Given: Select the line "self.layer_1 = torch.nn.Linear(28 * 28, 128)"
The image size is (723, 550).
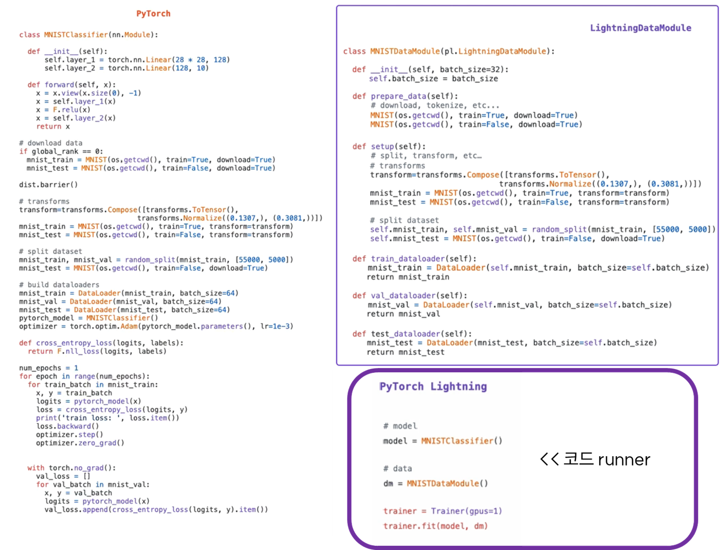Looking at the screenshot, I should point(137,60).
